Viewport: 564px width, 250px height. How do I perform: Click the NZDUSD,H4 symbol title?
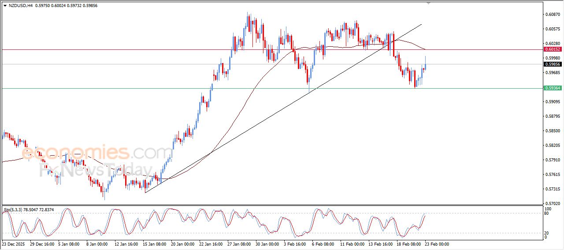point(21,5)
